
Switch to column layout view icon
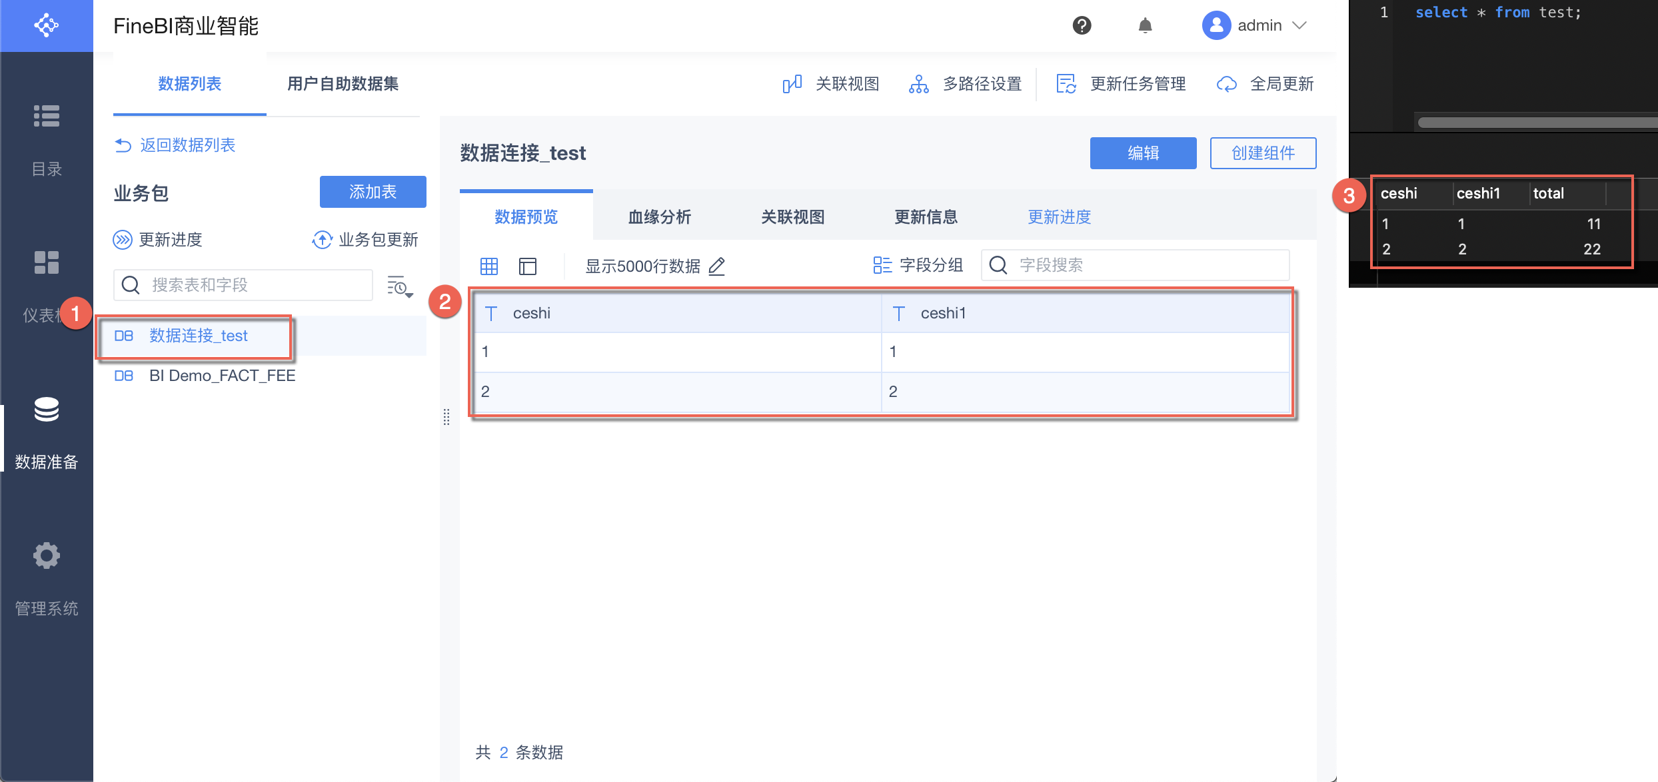[528, 266]
